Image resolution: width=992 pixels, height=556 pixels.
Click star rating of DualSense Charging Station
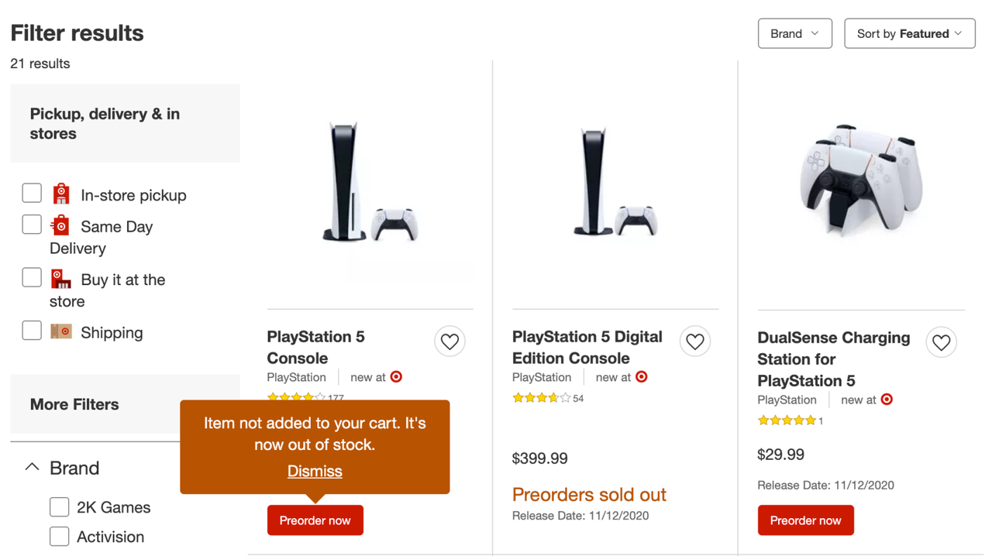[x=787, y=420]
